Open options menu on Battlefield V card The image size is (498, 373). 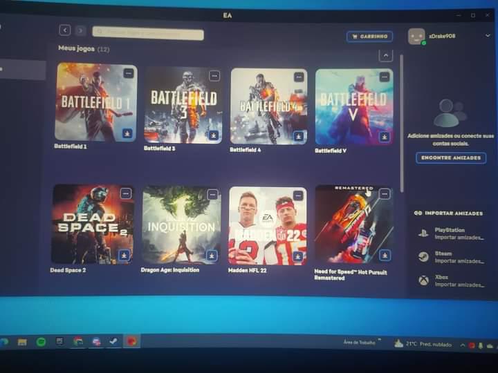[x=385, y=77]
